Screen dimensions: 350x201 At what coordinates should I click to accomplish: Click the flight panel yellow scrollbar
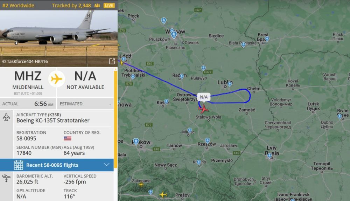115,118
